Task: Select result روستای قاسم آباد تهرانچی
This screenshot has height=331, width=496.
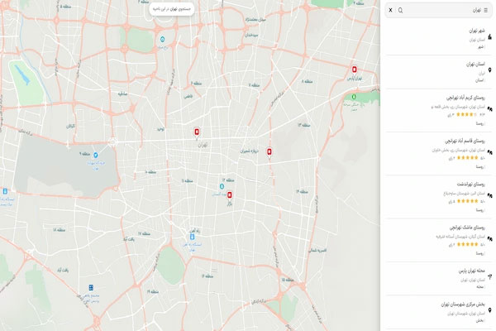Action: click(x=438, y=154)
